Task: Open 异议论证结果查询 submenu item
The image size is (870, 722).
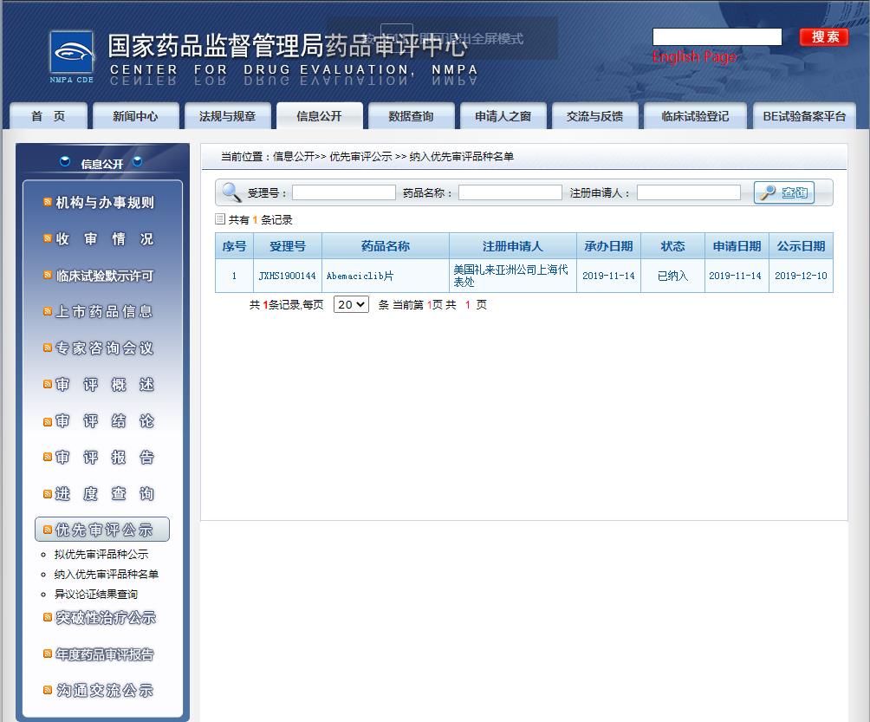Action: pyautogui.click(x=96, y=594)
